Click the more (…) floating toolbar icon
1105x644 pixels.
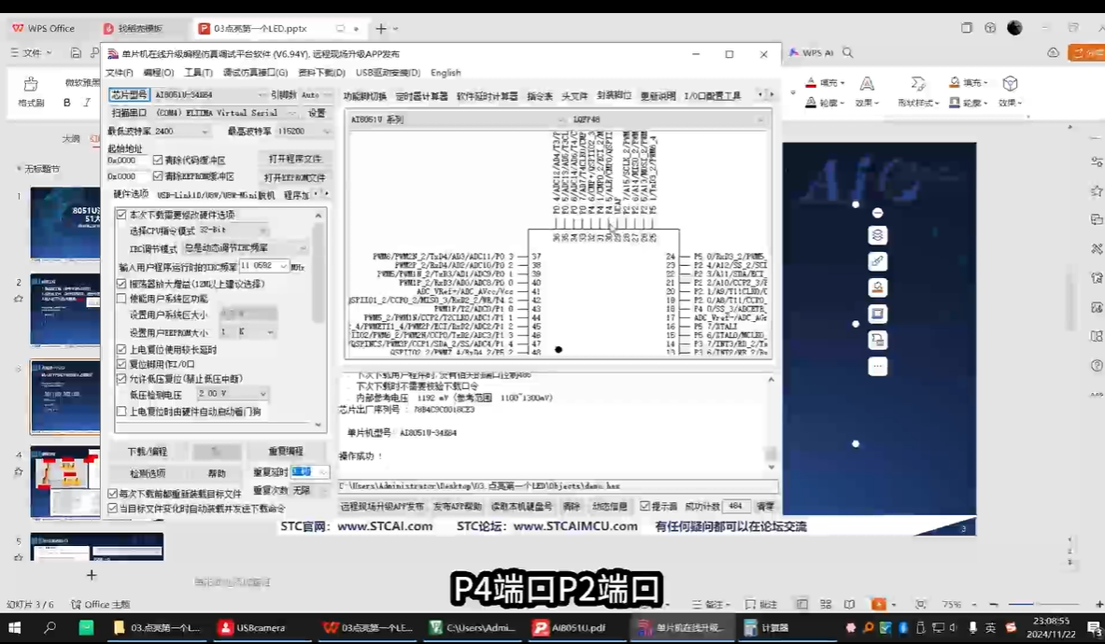pyautogui.click(x=877, y=367)
